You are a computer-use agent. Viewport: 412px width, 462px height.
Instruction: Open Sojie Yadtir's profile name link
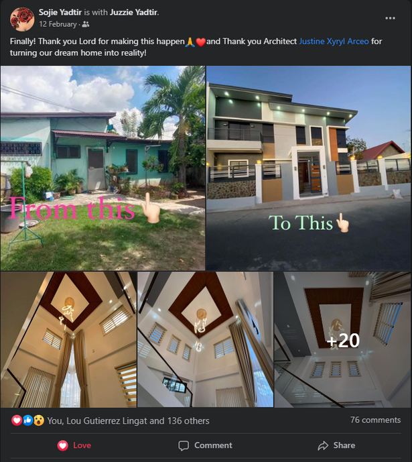coord(60,12)
